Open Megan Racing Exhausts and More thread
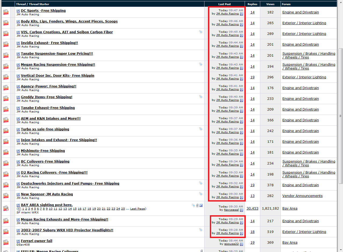This screenshot has width=343, height=252. (x=65, y=220)
